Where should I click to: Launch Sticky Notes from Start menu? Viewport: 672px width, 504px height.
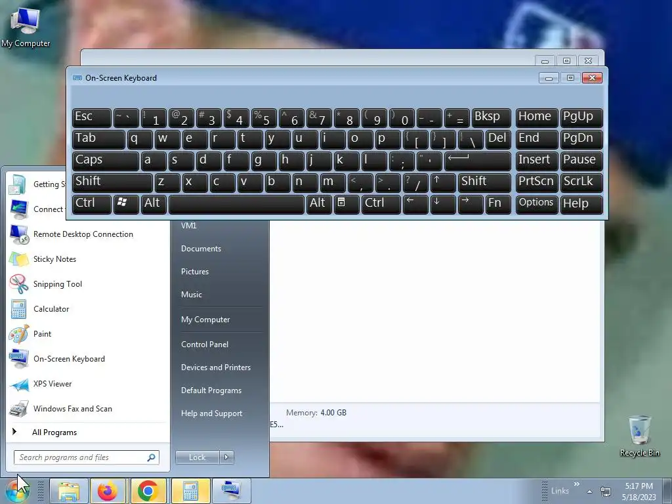[55, 259]
